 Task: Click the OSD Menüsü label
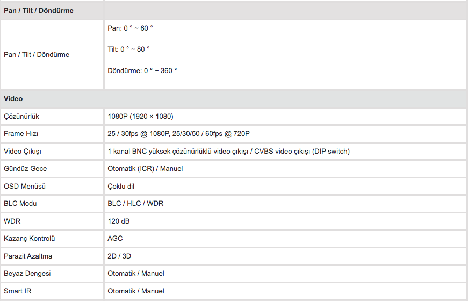pyautogui.click(x=25, y=187)
